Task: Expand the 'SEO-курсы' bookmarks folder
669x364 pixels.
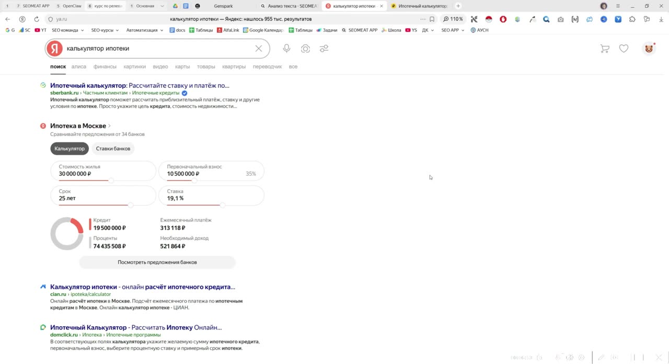Action: pos(105,30)
